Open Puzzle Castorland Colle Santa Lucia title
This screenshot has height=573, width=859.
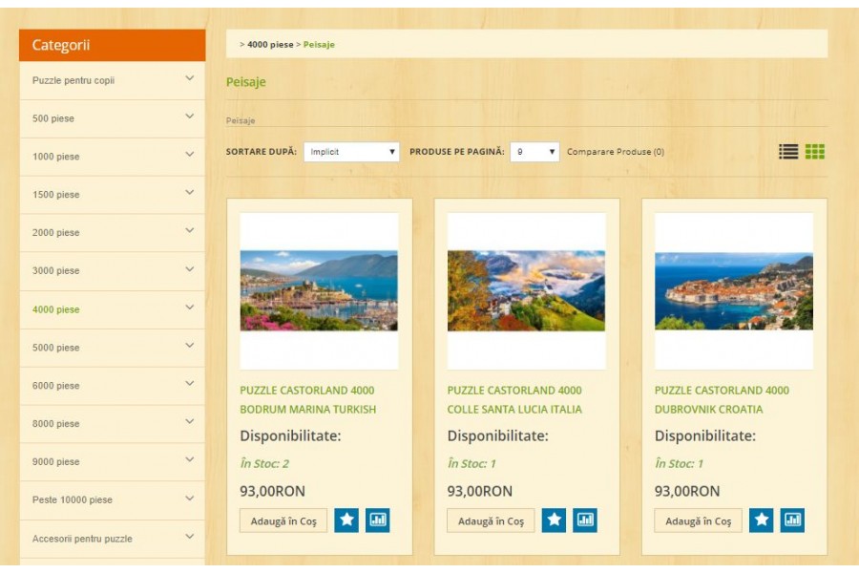pos(514,400)
